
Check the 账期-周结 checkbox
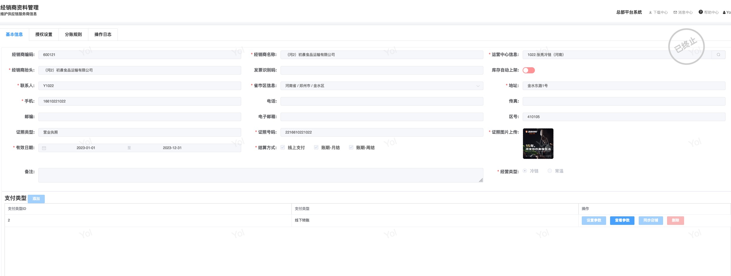coord(351,148)
